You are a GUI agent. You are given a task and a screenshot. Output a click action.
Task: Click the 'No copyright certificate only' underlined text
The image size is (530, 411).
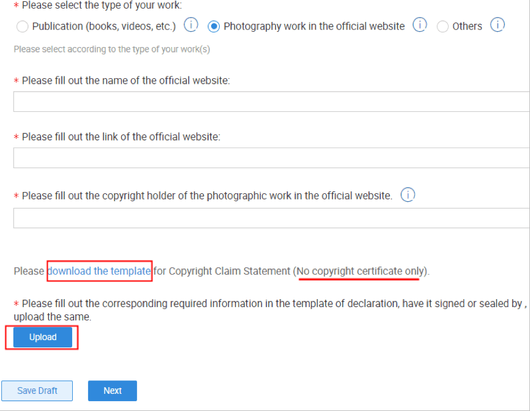(x=360, y=271)
